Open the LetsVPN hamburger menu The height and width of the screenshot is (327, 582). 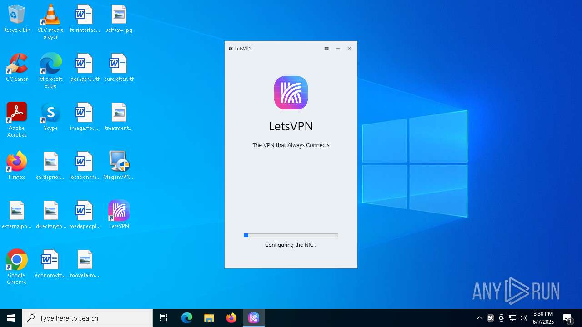click(x=326, y=49)
